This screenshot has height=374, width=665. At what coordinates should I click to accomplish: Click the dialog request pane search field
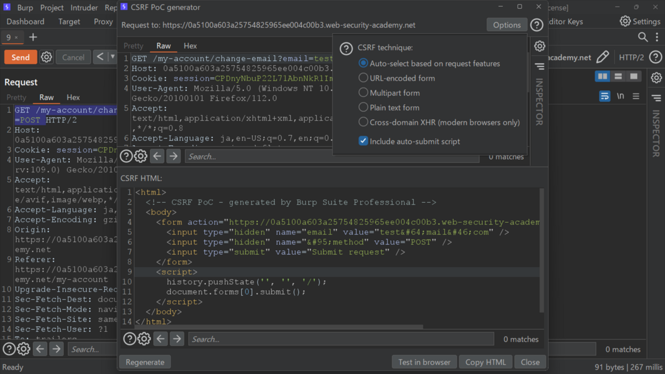(332, 156)
